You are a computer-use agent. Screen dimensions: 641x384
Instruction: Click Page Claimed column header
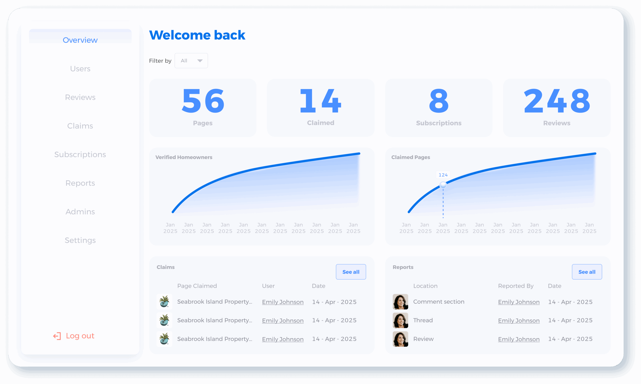point(197,286)
